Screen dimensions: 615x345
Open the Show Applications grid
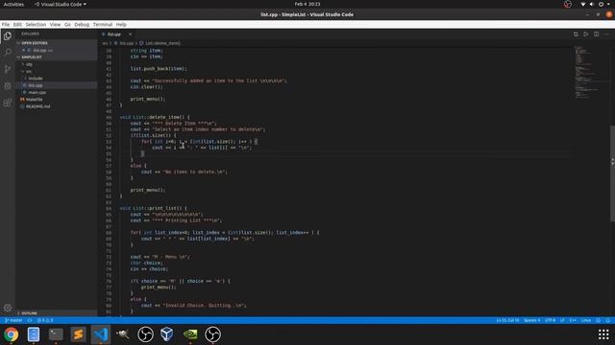[x=603, y=334]
